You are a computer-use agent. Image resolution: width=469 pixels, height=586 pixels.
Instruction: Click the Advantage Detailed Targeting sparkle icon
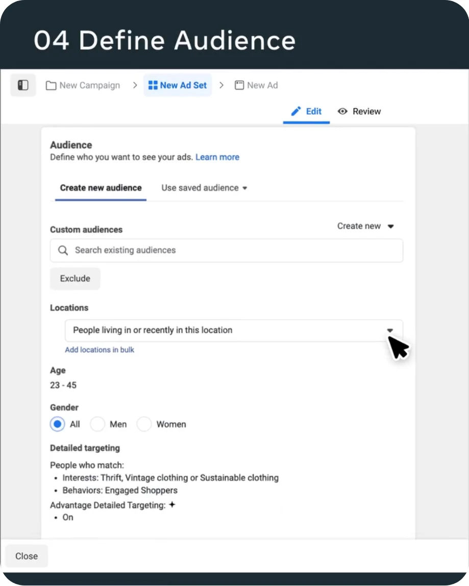172,504
